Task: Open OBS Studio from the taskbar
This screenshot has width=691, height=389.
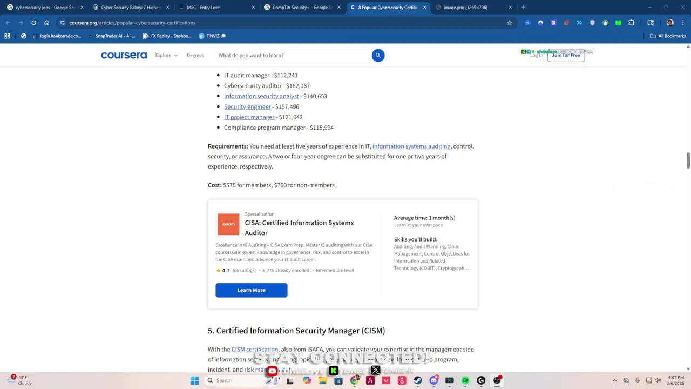Action: tap(497, 380)
